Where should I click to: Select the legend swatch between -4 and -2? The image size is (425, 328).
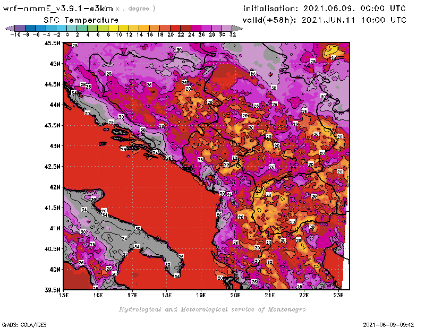(x=51, y=28)
